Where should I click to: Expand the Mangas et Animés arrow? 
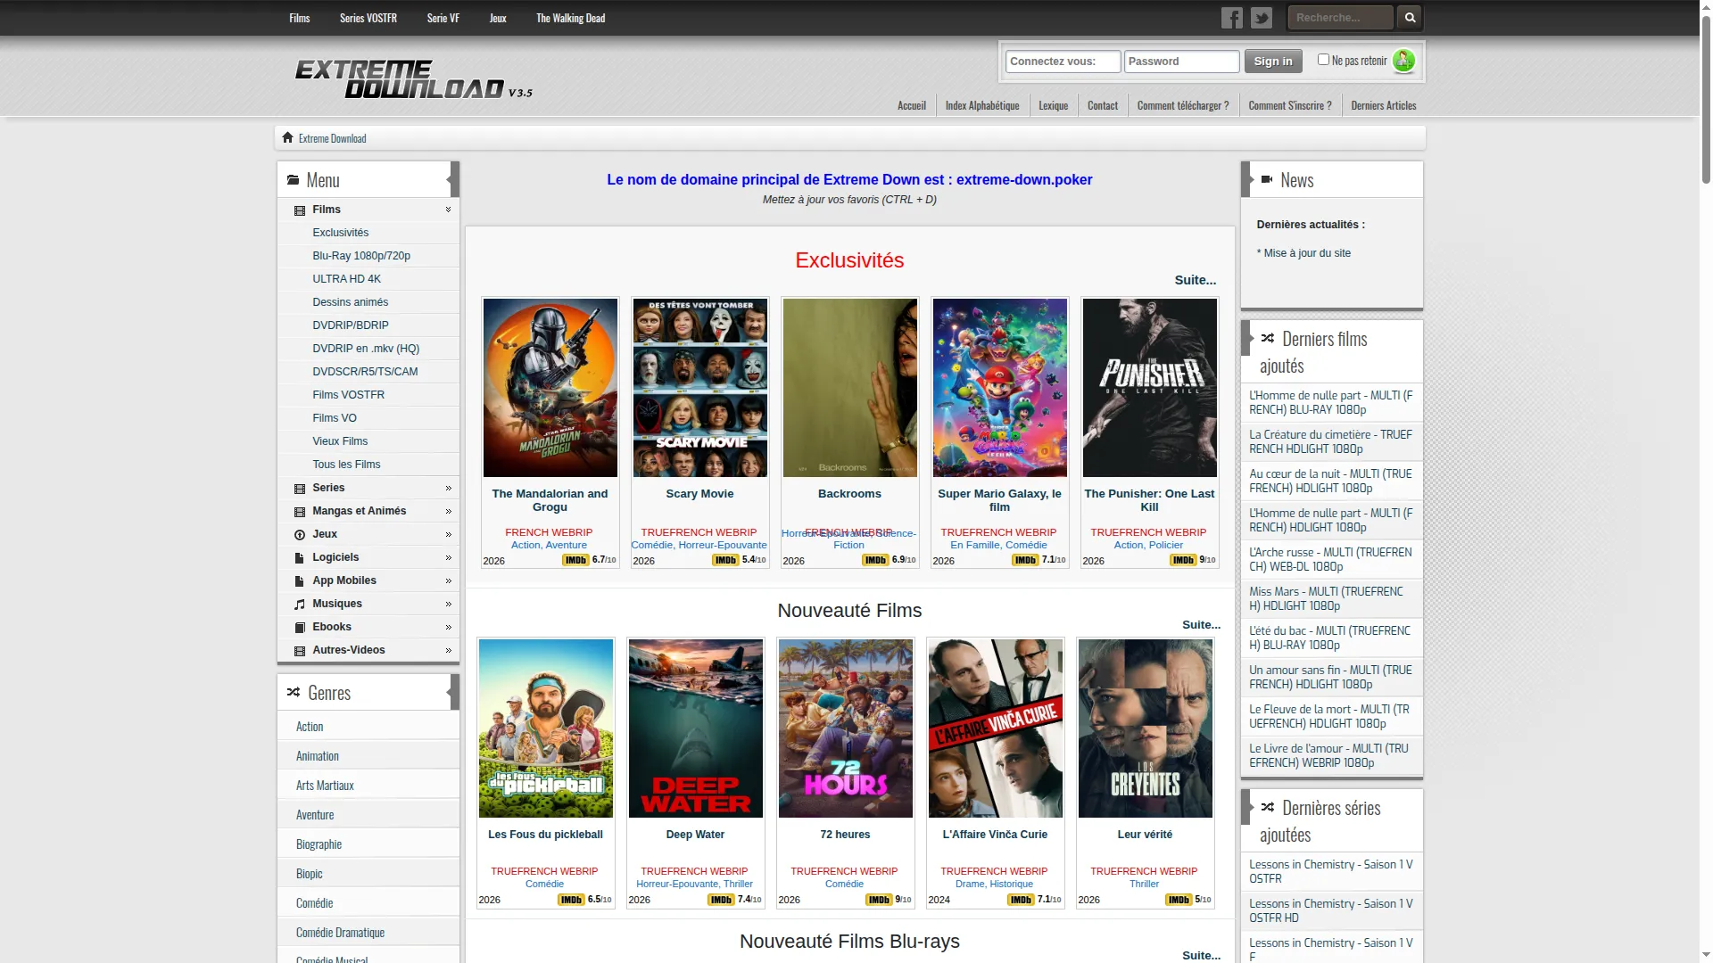point(448,511)
